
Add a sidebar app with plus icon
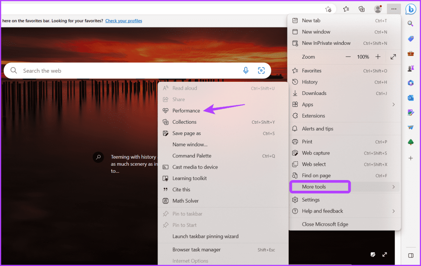pos(411,158)
